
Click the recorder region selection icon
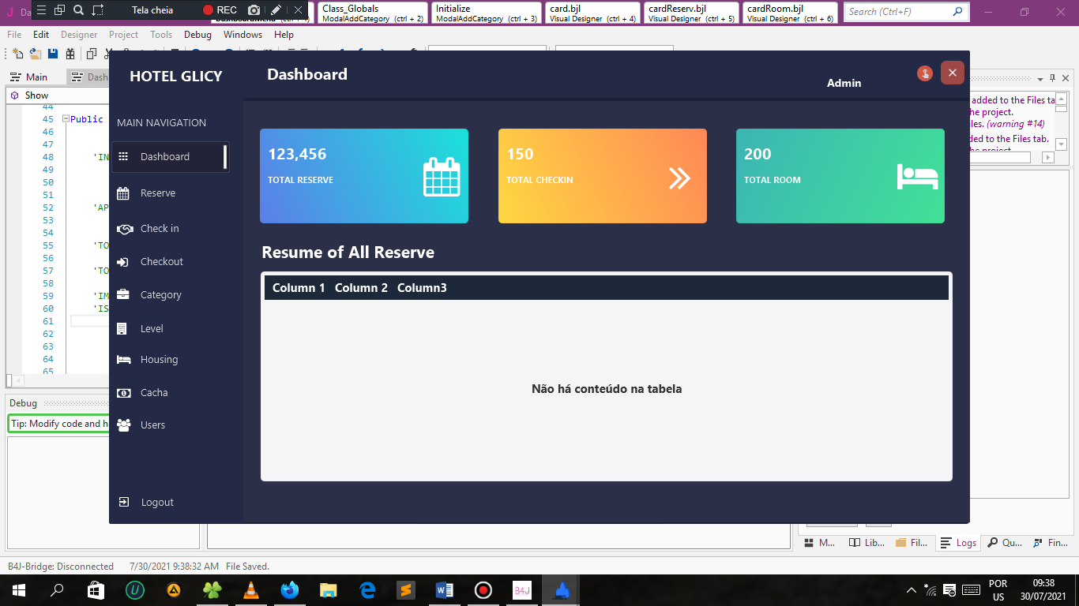[98, 10]
